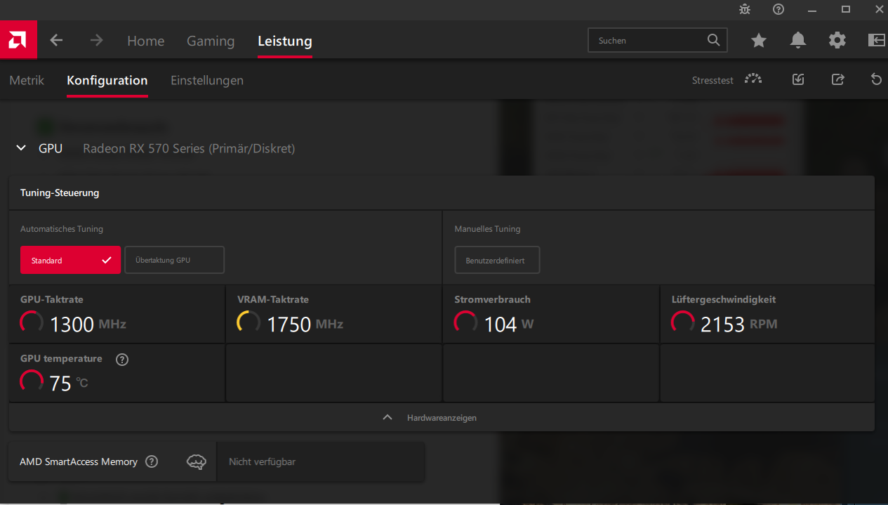This screenshot has height=505, width=888.
Task: Click the Radeon RX 570 Series label
Action: (x=189, y=149)
